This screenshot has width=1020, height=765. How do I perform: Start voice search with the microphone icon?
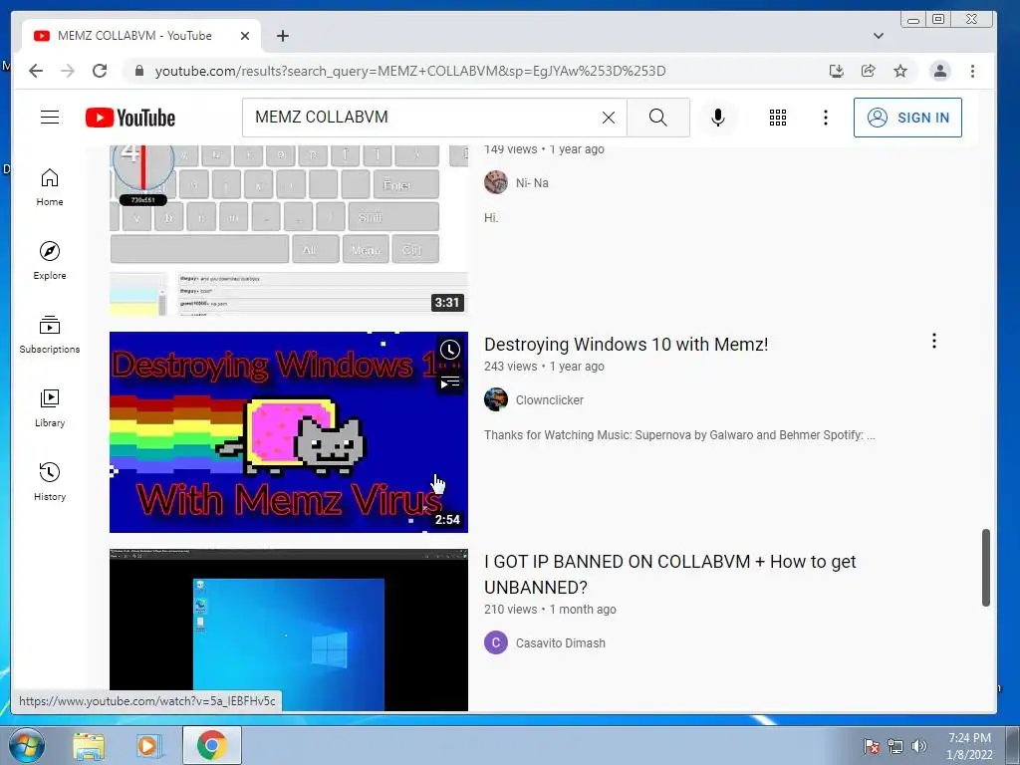pos(718,118)
